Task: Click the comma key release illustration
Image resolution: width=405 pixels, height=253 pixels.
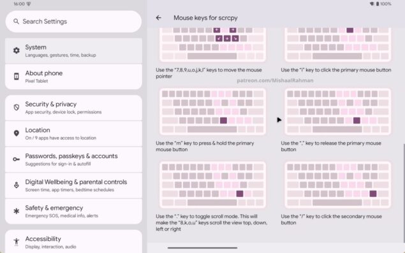Action: click(337, 112)
